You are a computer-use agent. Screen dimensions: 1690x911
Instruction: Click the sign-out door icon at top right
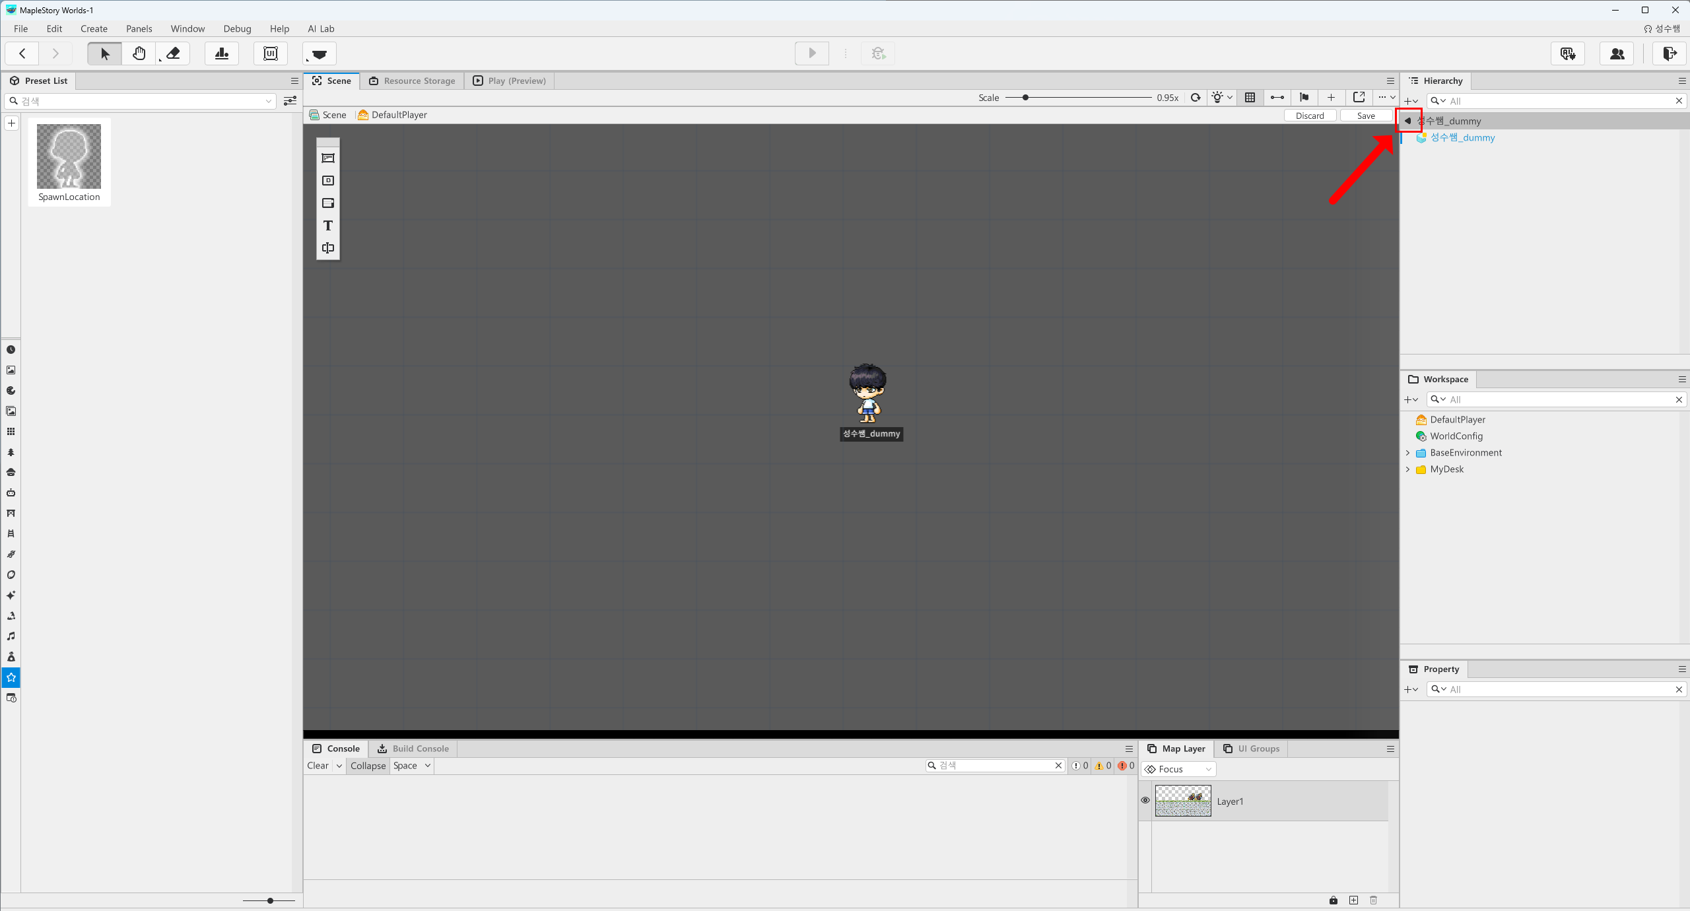1670,53
